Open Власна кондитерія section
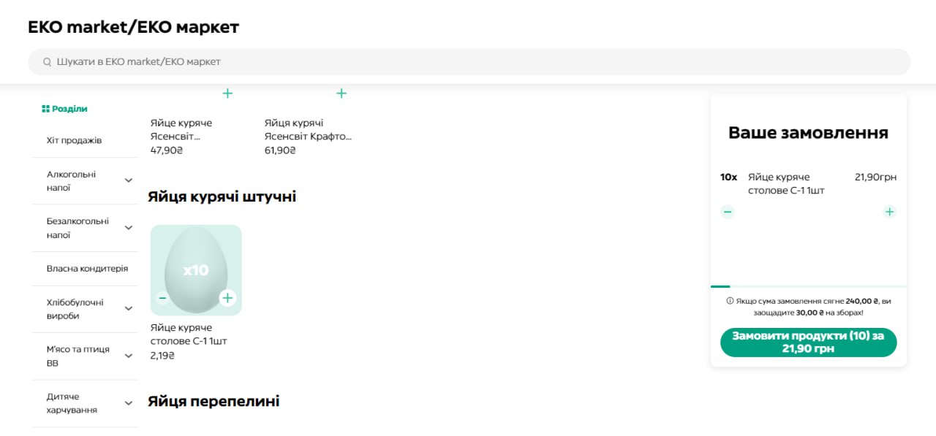Screen dimensions: 936x436 (x=87, y=269)
